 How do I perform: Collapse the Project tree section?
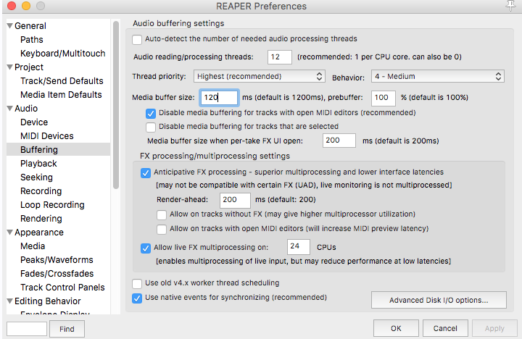(x=9, y=67)
